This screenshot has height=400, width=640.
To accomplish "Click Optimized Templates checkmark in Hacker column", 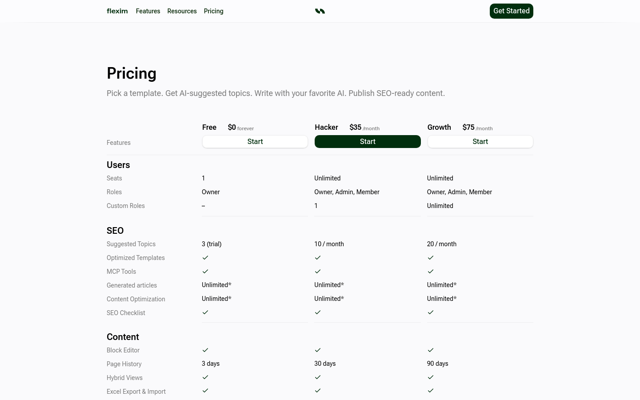I will [x=318, y=258].
